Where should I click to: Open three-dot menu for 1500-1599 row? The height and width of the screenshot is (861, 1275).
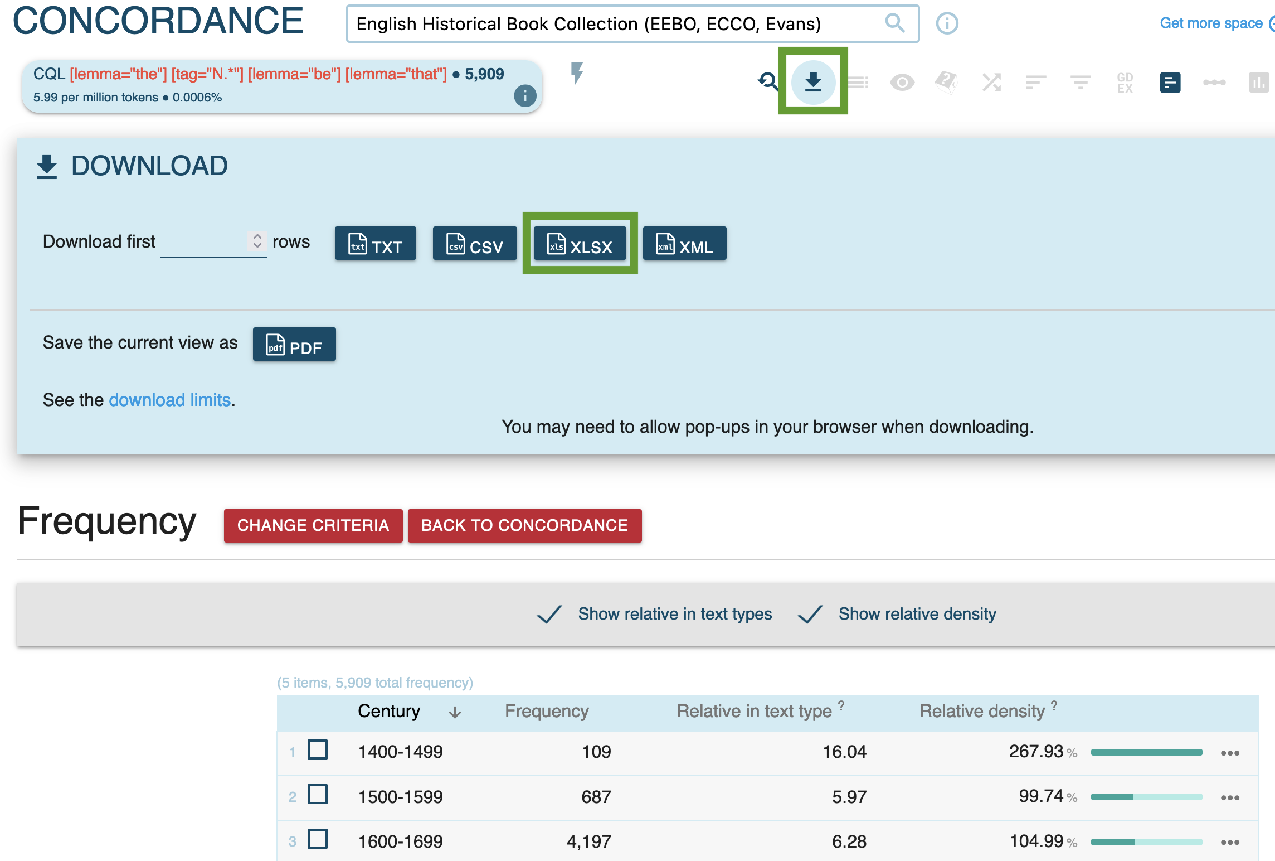1229,797
